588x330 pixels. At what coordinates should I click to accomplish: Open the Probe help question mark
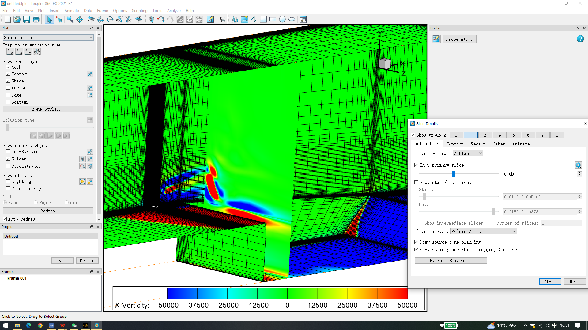click(580, 39)
